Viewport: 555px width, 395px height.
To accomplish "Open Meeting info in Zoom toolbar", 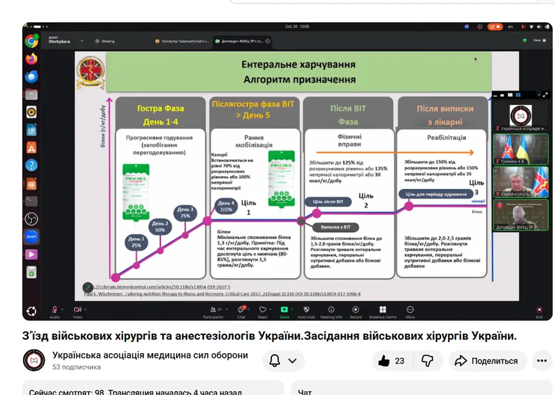I will click(331, 311).
